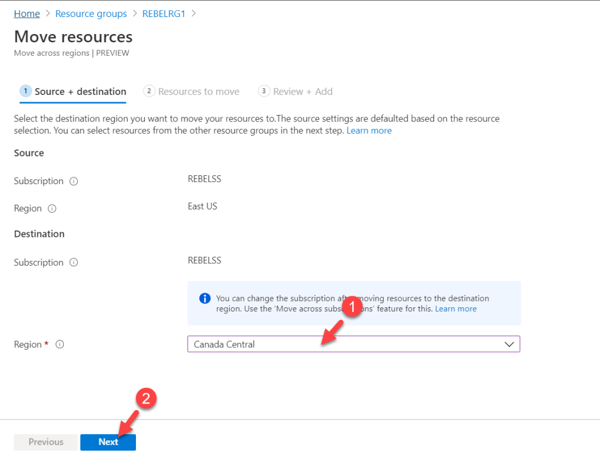The image size is (600, 461).
Task: Open the Learn more link in the banner
Action: (456, 309)
